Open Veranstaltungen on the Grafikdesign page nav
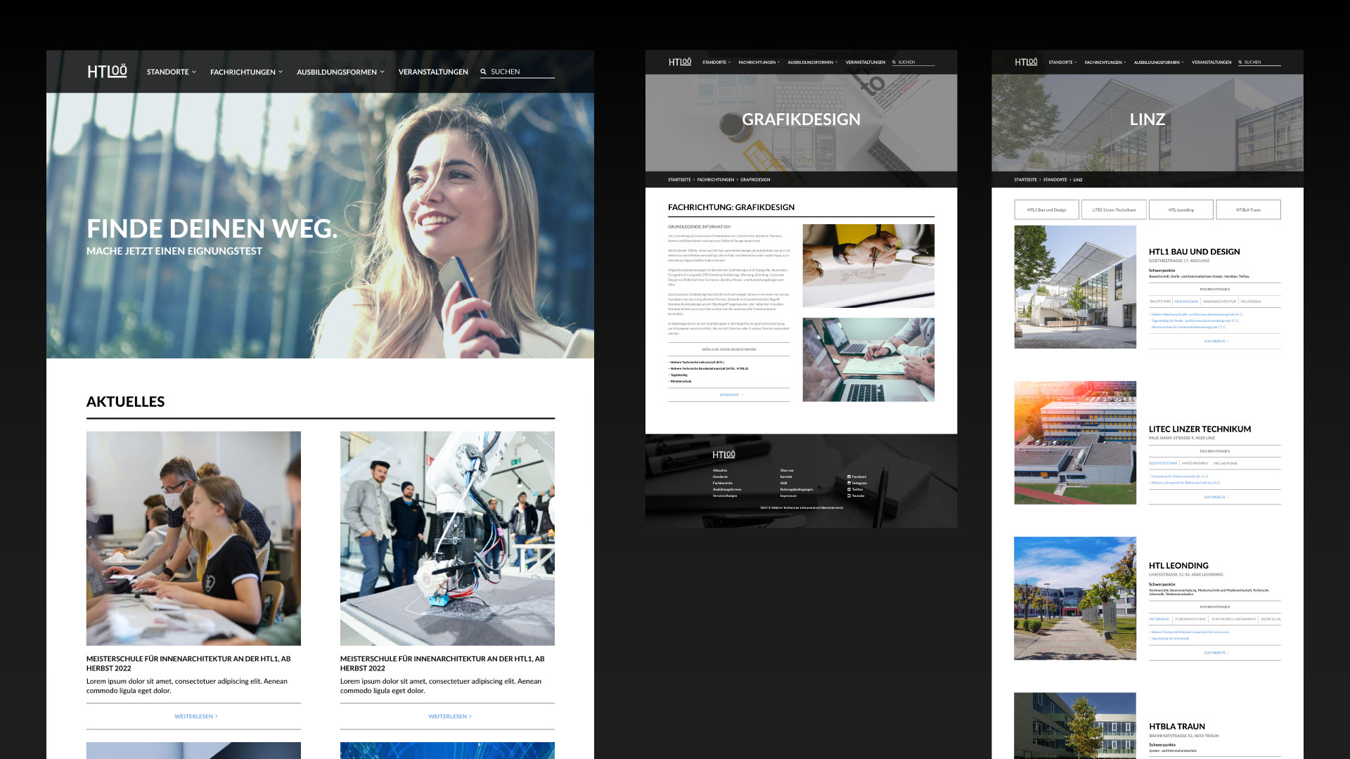The image size is (1350, 759). coord(865,63)
